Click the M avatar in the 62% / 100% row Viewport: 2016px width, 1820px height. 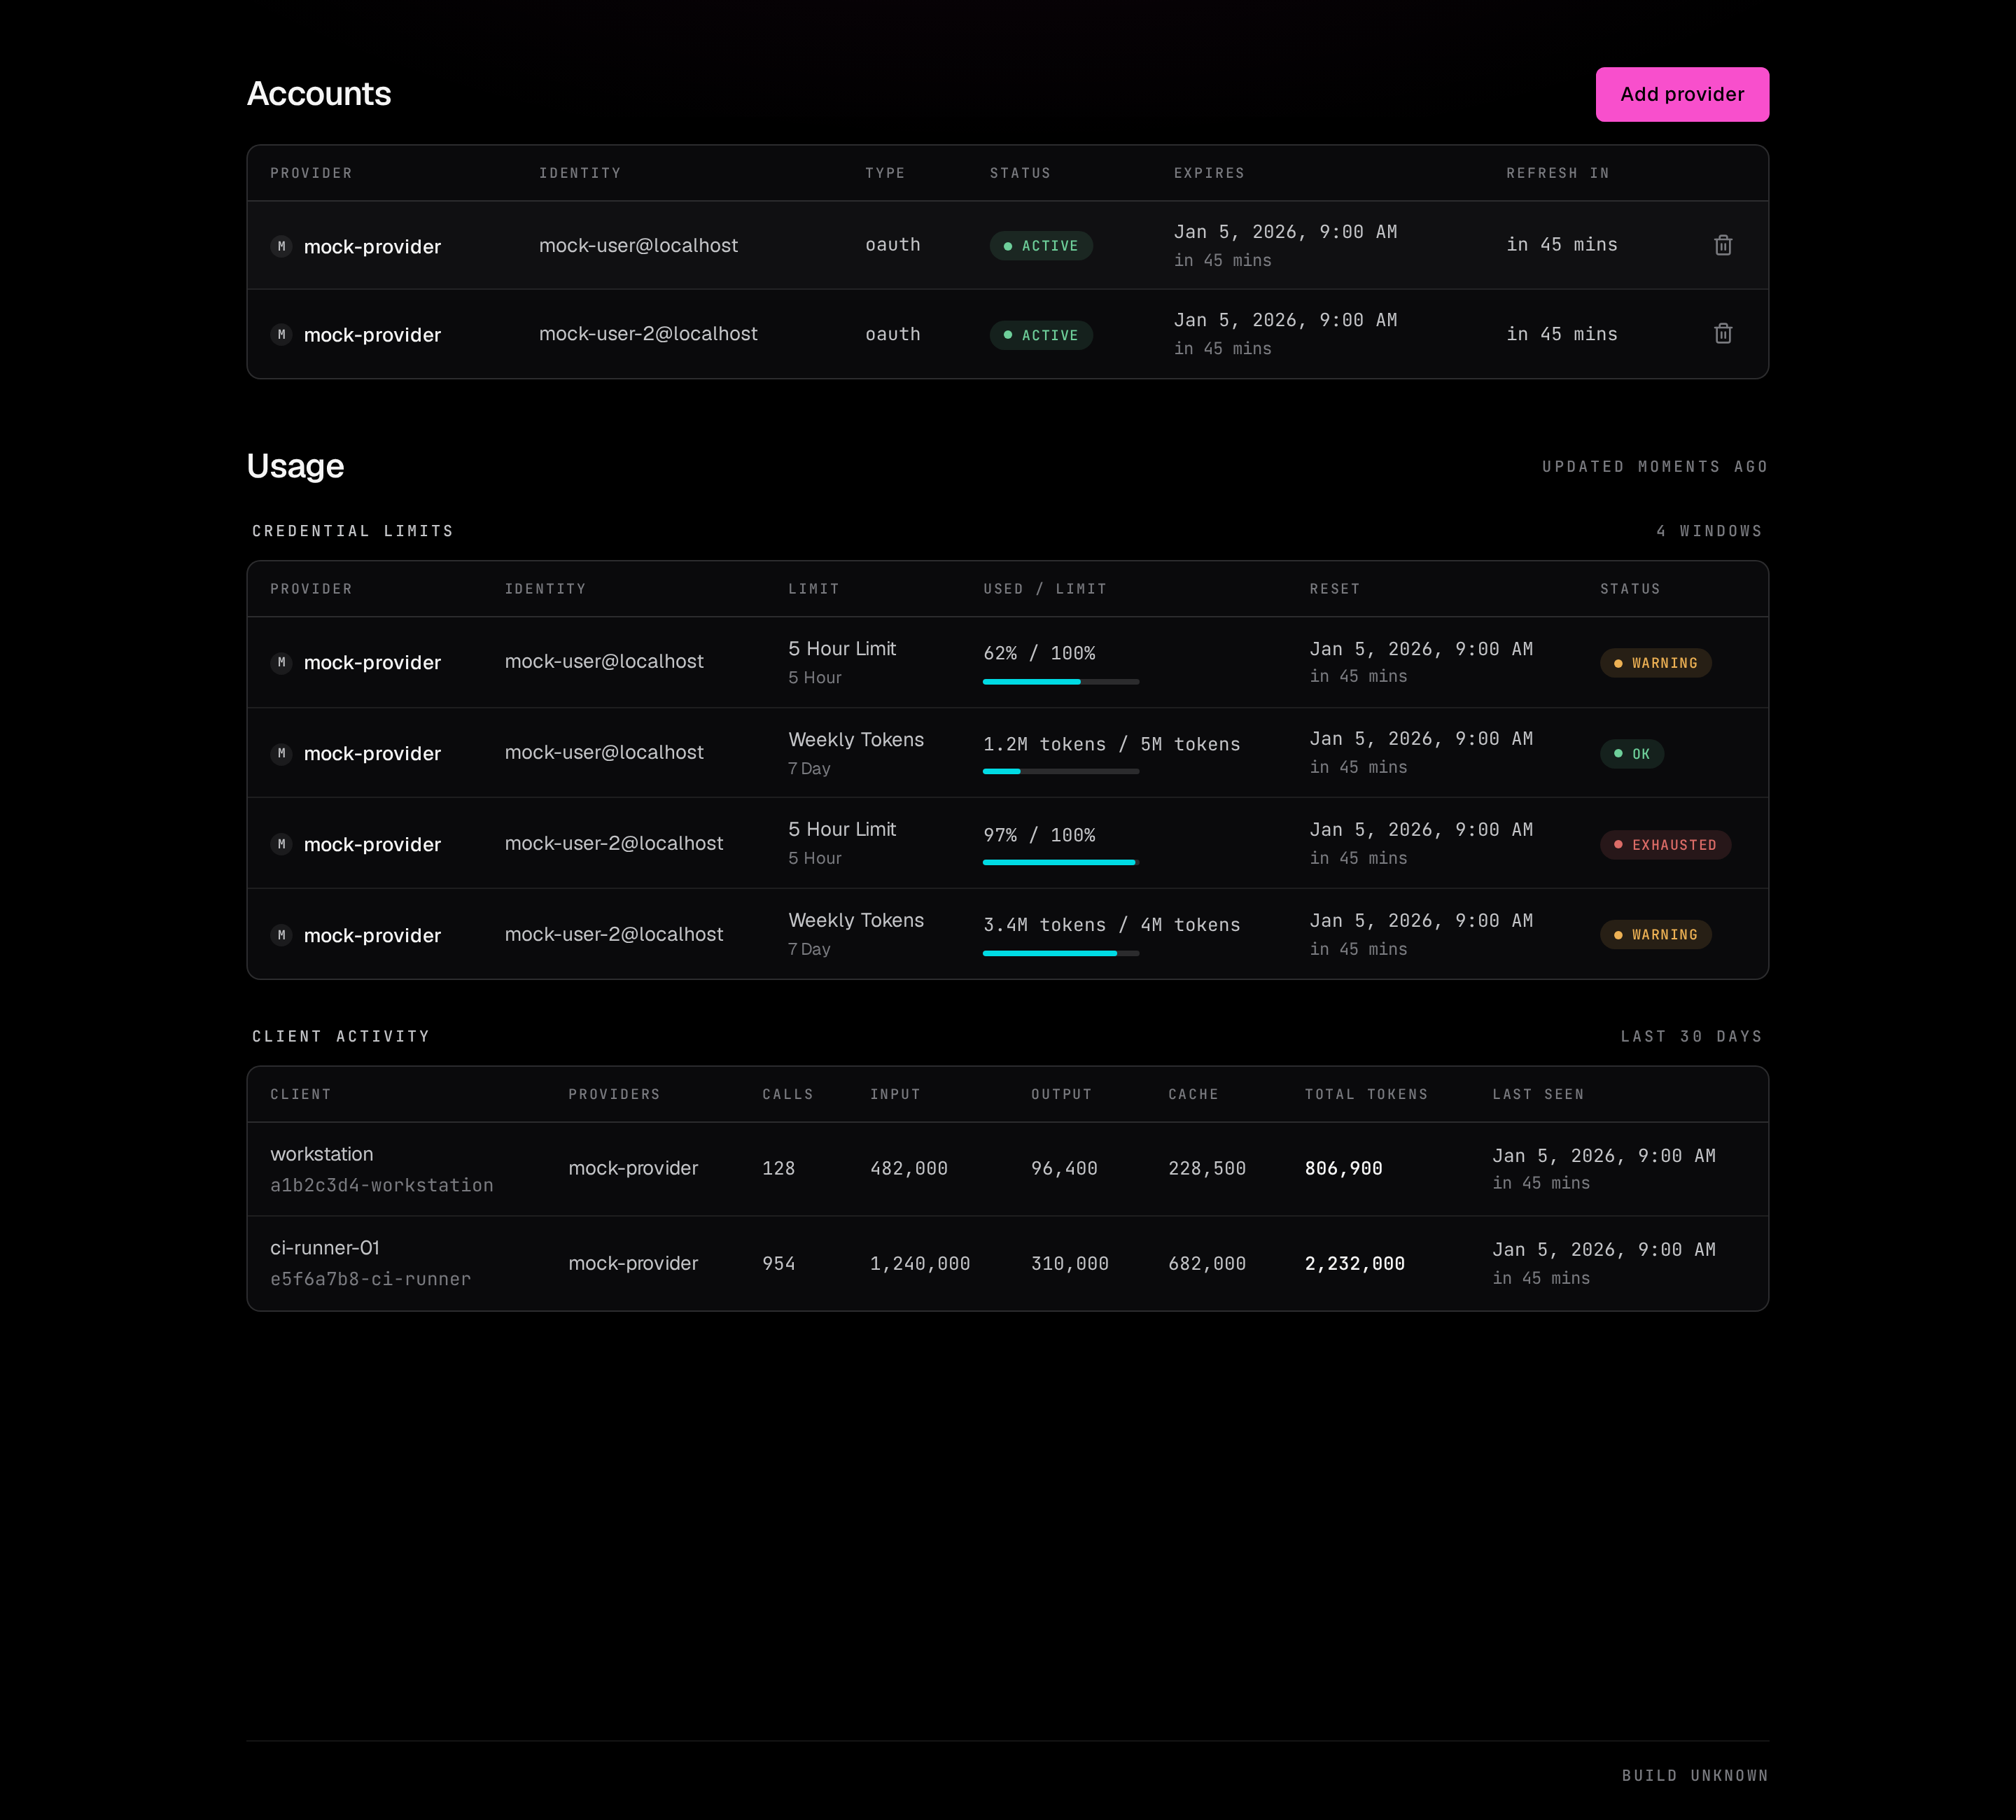(x=281, y=662)
